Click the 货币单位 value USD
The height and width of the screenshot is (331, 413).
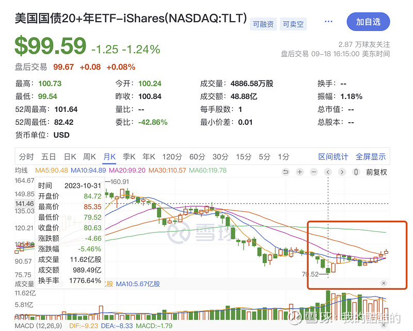[x=61, y=135]
